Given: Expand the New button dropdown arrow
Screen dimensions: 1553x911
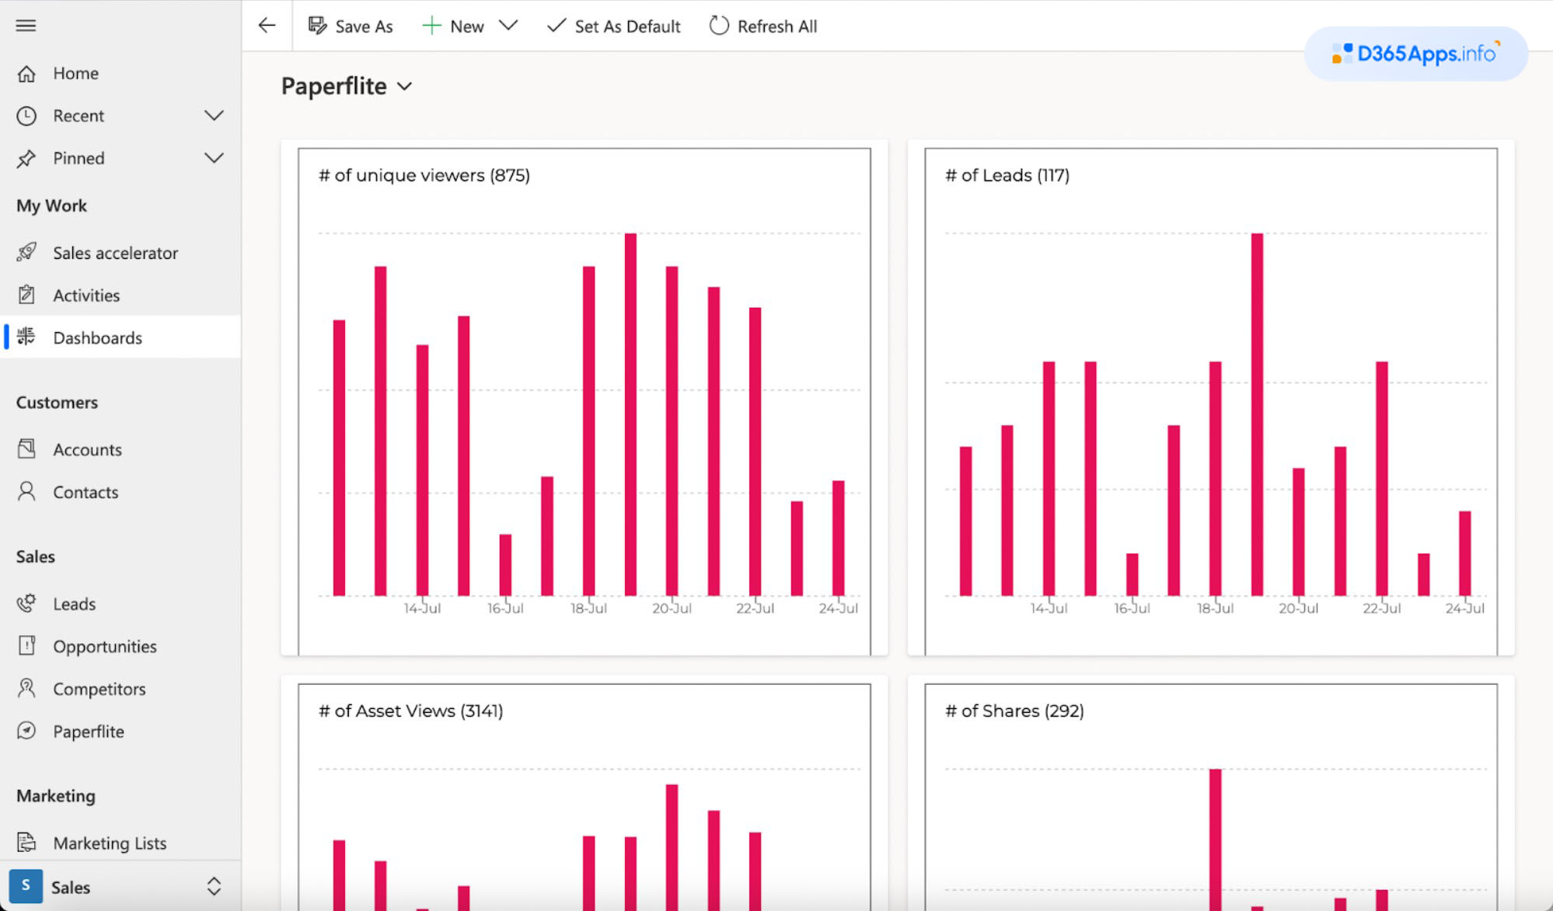Looking at the screenshot, I should [x=509, y=25].
